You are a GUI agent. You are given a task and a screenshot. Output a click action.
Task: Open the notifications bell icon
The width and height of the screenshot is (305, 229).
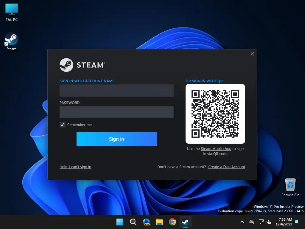(x=297, y=222)
